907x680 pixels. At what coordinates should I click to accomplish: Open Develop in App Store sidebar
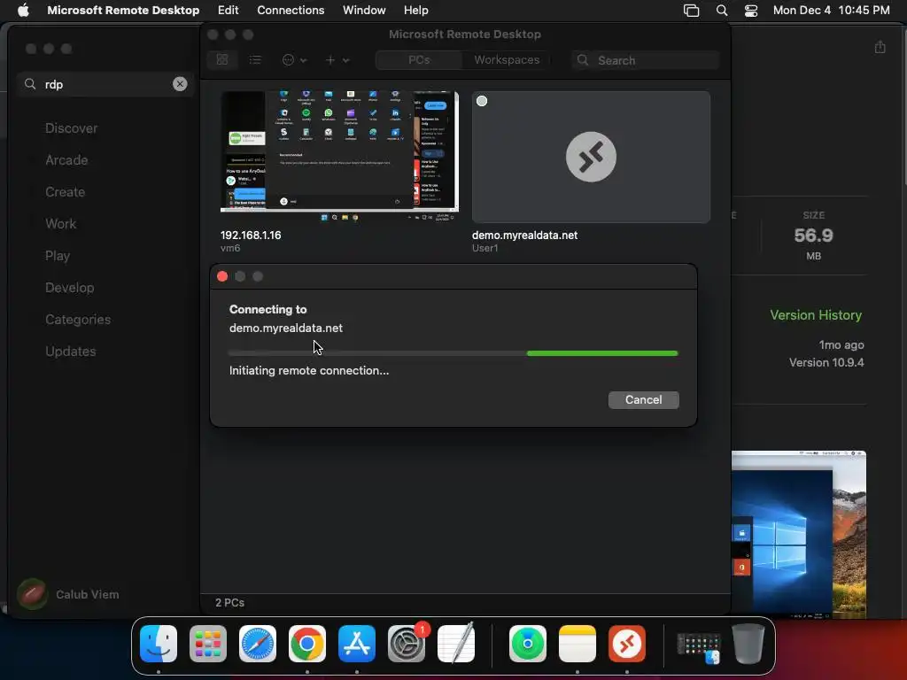(69, 288)
